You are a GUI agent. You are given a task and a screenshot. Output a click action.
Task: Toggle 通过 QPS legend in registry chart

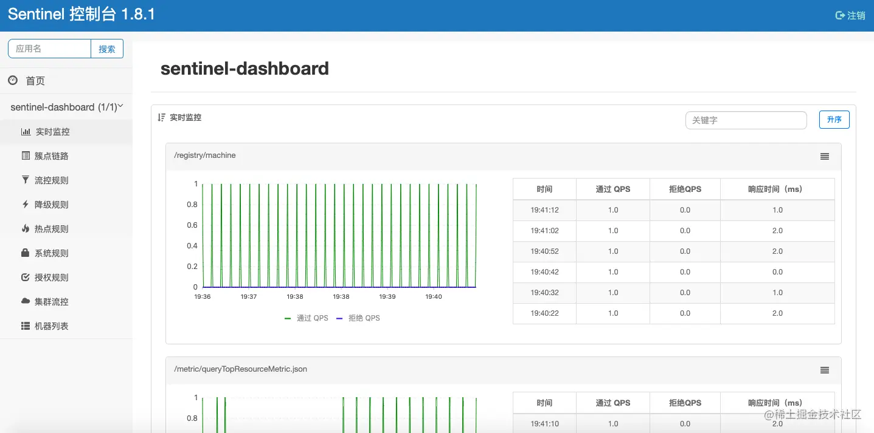(x=307, y=318)
